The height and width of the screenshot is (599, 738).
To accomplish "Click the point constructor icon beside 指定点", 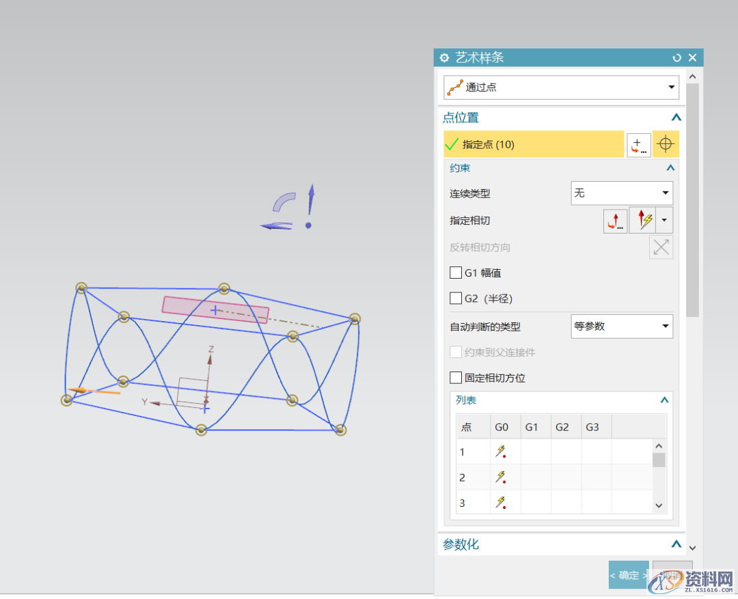I will [638, 144].
